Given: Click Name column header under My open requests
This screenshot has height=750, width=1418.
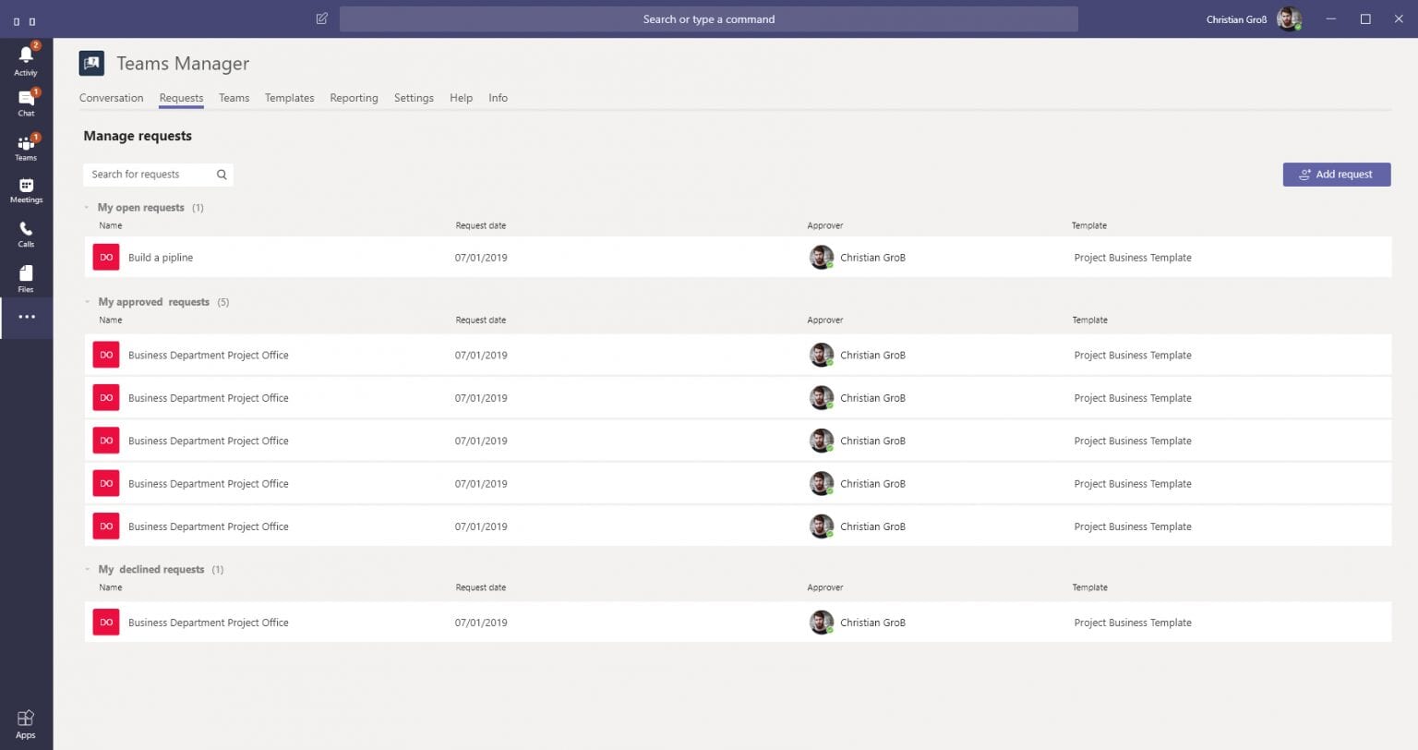Looking at the screenshot, I should 111,225.
